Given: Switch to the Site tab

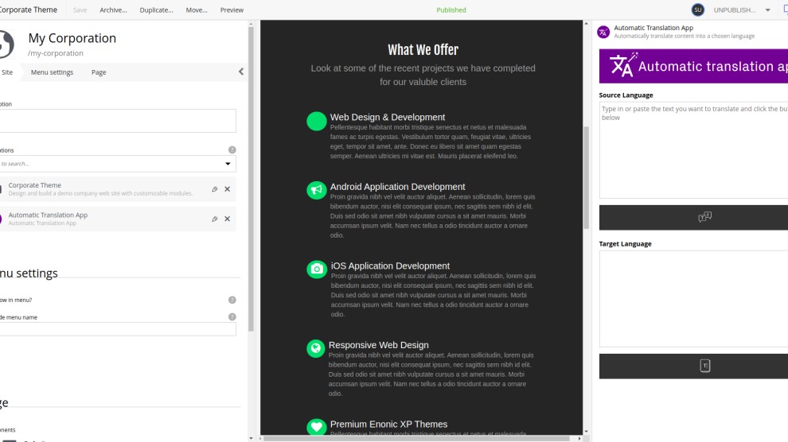Looking at the screenshot, I should [x=7, y=72].
